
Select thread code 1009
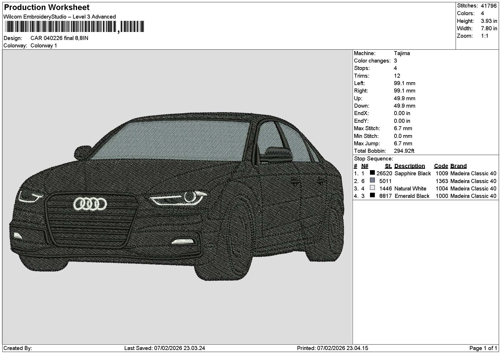pos(442,174)
